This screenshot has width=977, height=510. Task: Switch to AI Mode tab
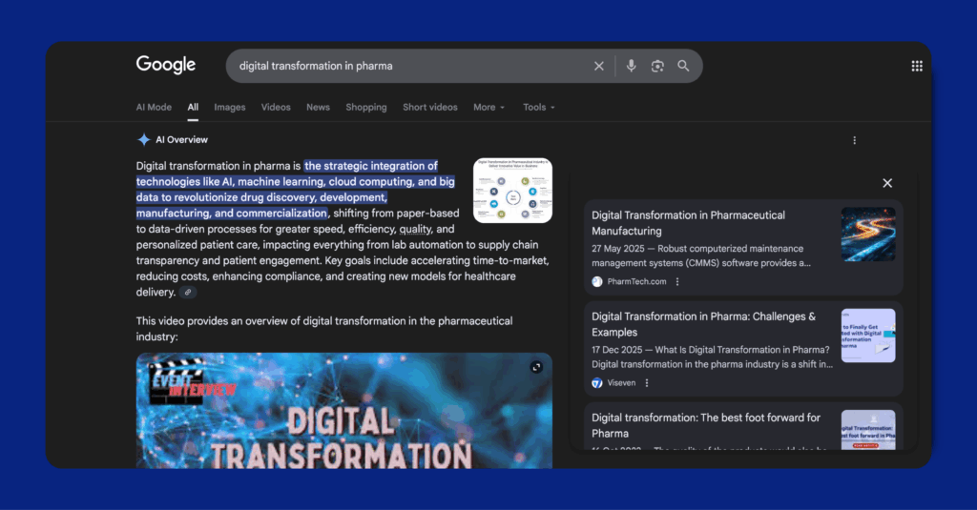[x=154, y=107]
